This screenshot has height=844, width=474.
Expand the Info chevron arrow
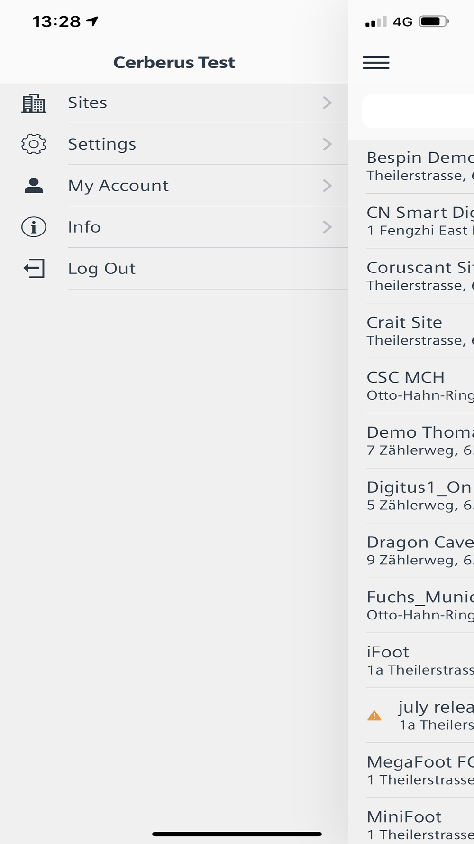coord(327,227)
